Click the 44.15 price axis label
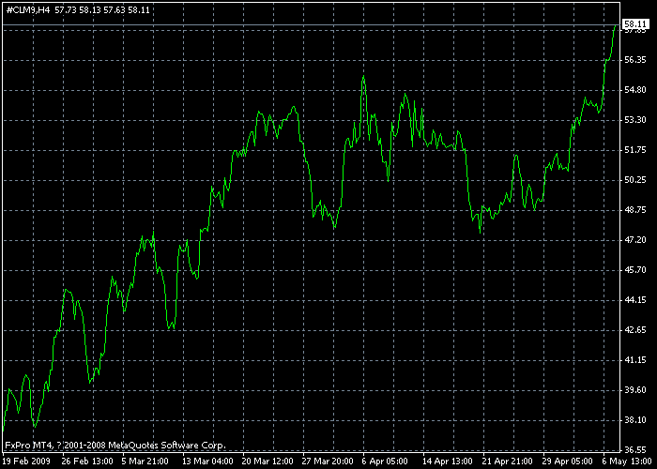Image resolution: width=657 pixels, height=469 pixels. tap(635, 300)
